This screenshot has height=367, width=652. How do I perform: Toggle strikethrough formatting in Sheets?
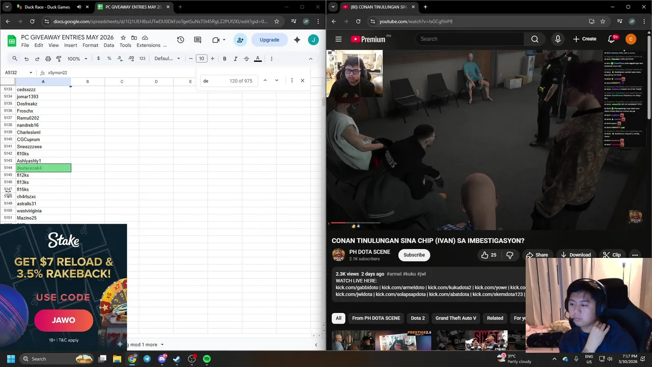pos(247,59)
